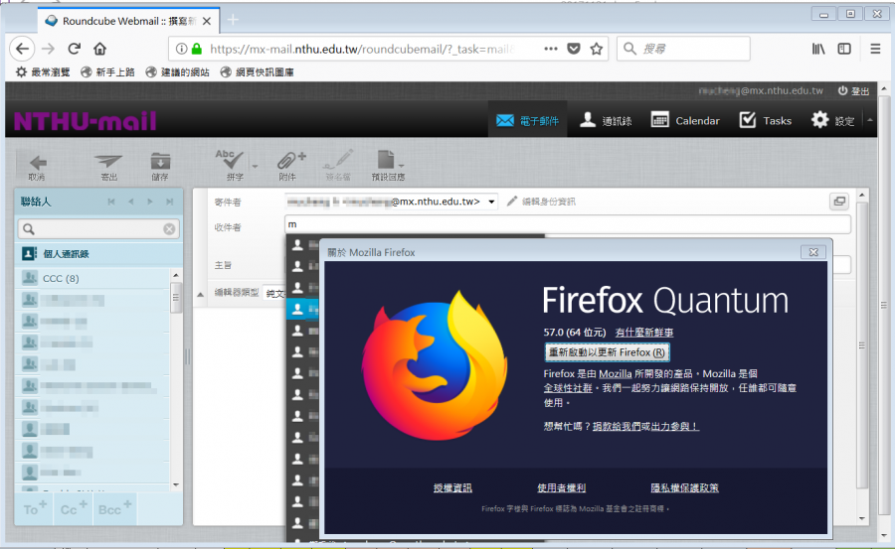Click the Save draft (儲存) icon

pos(159,163)
